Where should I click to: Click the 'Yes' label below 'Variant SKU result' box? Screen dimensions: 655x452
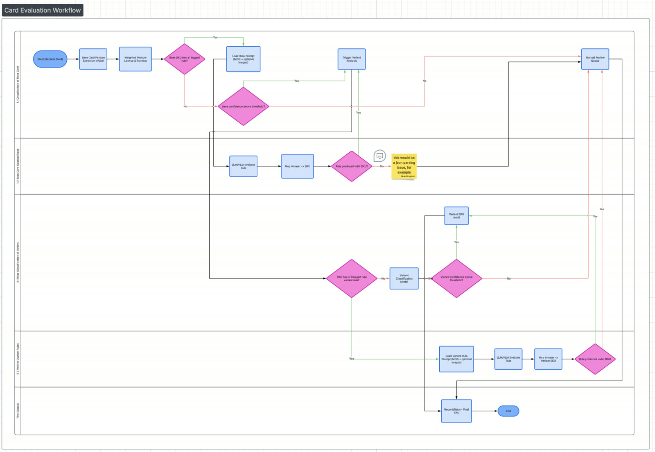click(x=456, y=242)
